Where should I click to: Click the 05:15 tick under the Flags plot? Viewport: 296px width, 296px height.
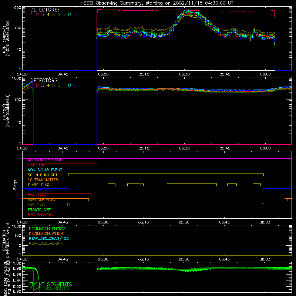pos(144,222)
